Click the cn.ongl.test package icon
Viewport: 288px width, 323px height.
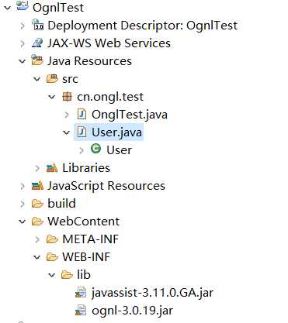(x=67, y=97)
